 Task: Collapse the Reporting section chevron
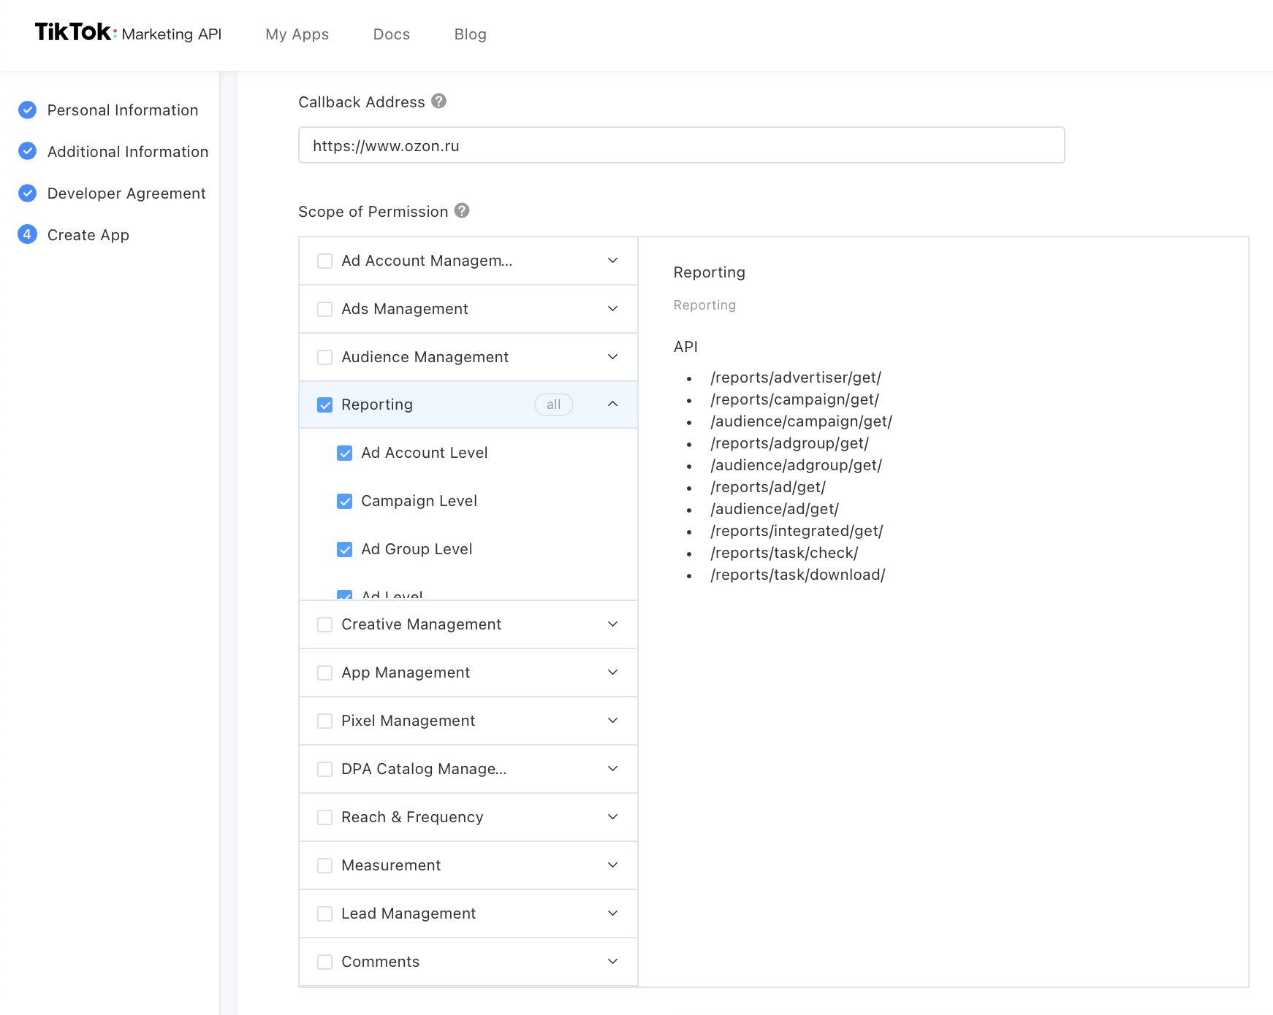pyautogui.click(x=612, y=404)
